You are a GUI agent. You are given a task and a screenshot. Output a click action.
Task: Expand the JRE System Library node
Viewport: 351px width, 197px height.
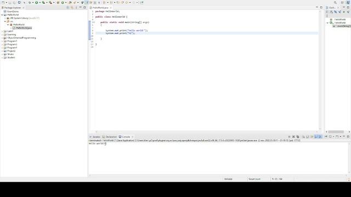(5, 18)
